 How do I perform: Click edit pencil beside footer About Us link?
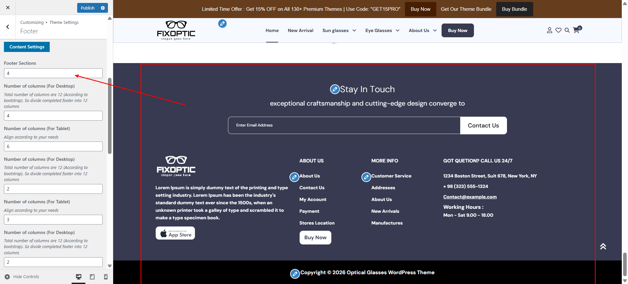click(x=294, y=177)
